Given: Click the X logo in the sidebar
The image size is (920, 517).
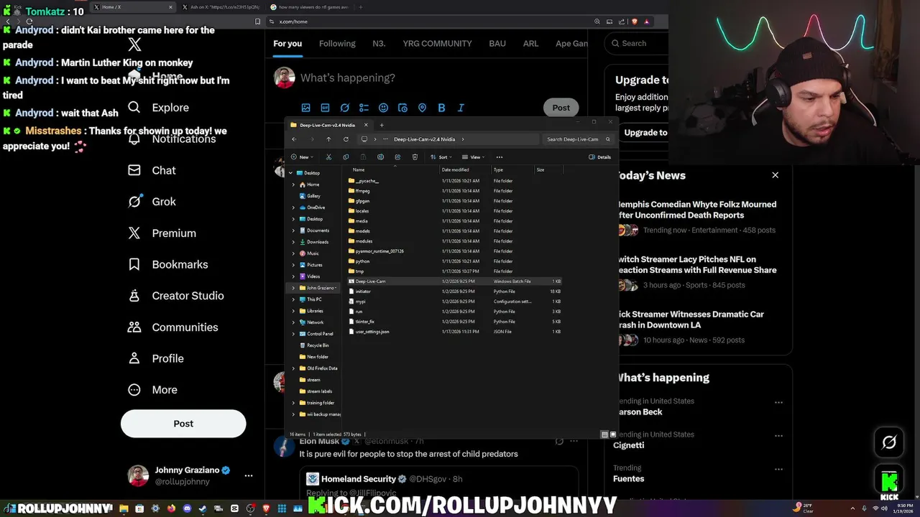Looking at the screenshot, I should [134, 45].
